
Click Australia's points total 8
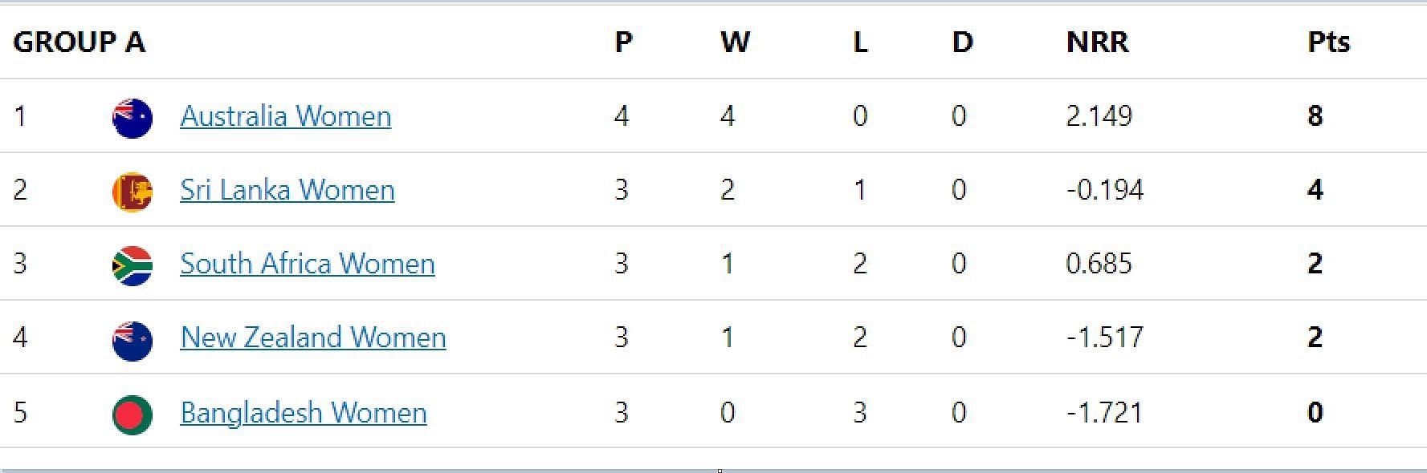tap(1315, 116)
